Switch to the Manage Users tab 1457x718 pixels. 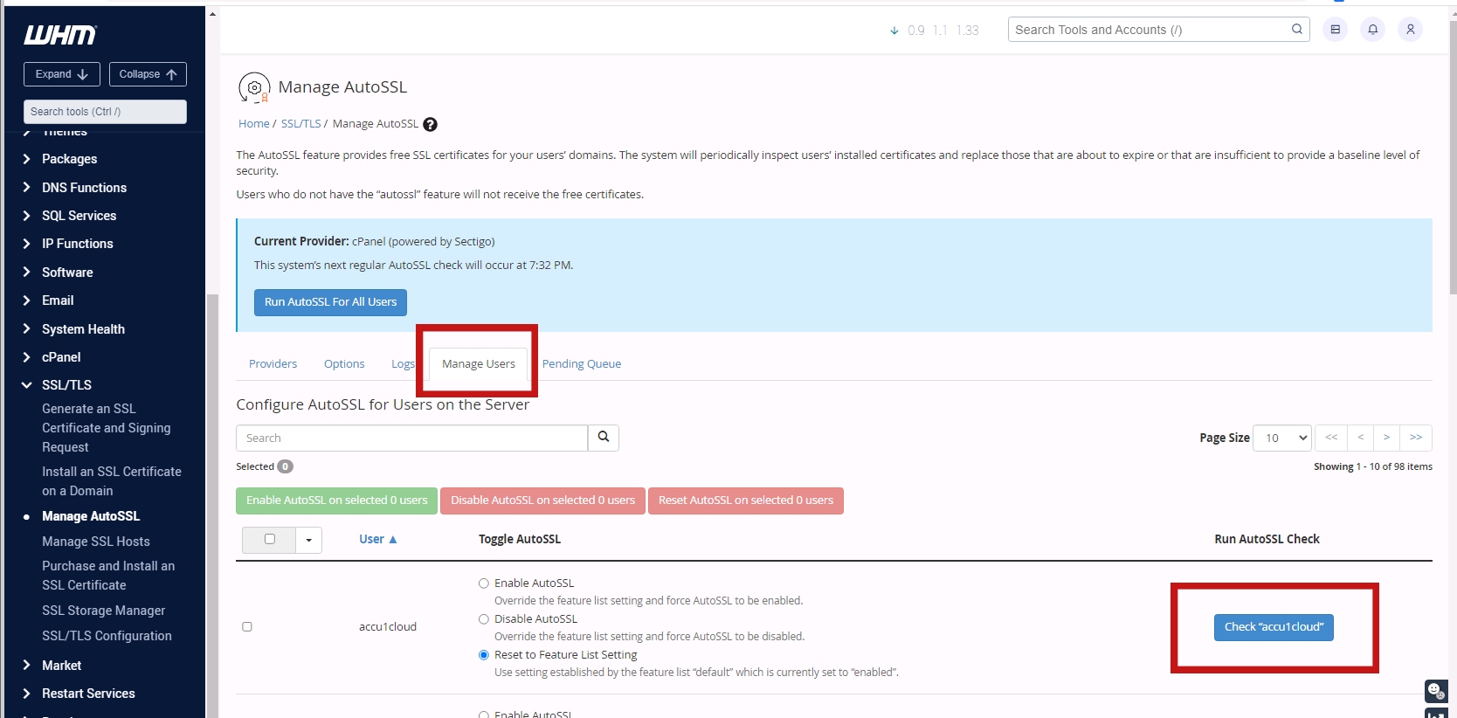tap(479, 364)
